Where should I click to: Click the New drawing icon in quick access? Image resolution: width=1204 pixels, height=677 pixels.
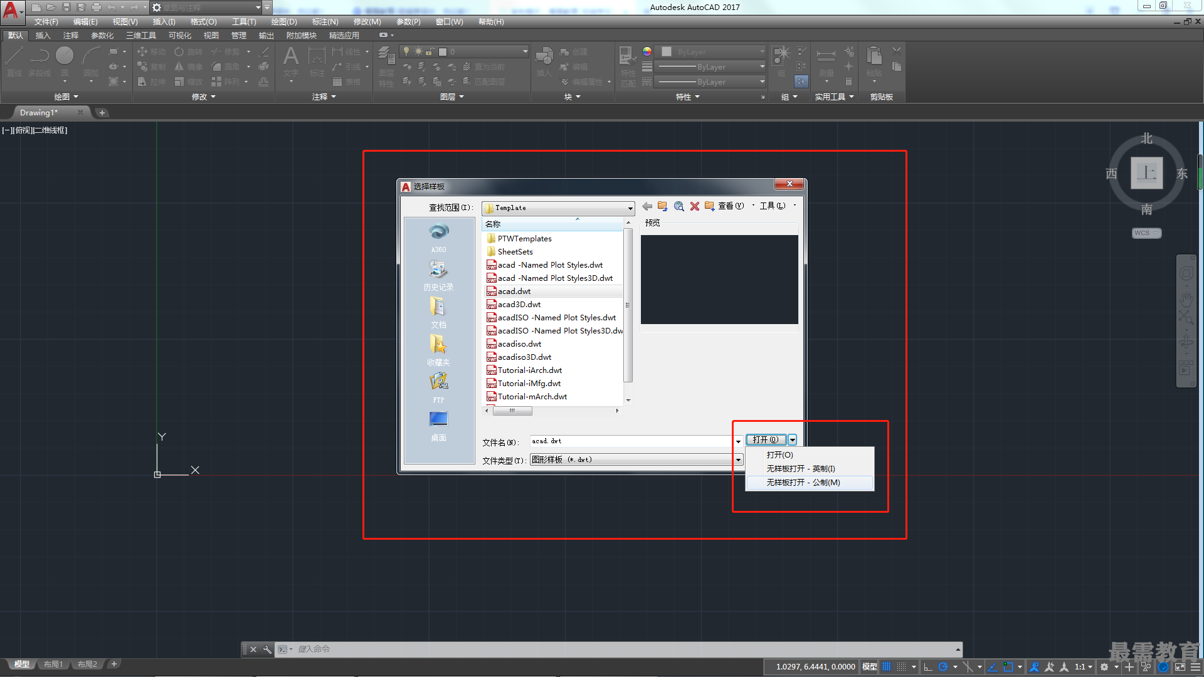(x=36, y=8)
